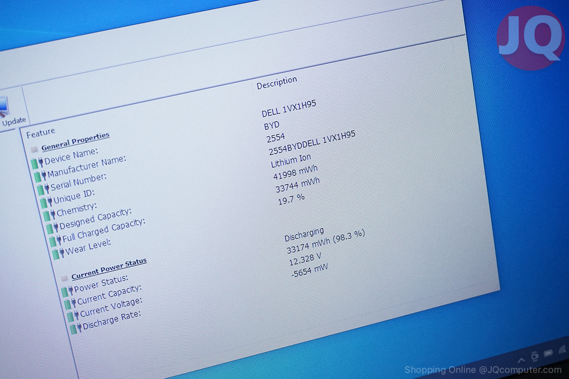Viewport: 569px width, 379px height.
Task: Click the -5654 mW discharge value
Action: (x=310, y=271)
